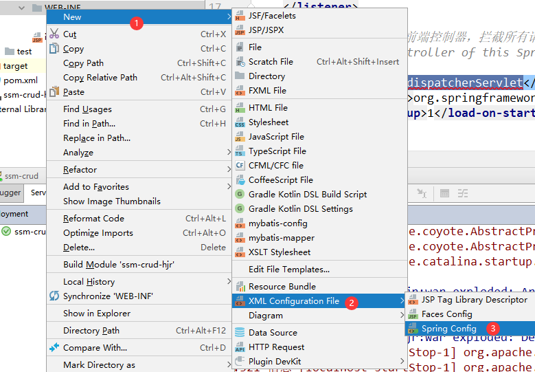
Task: Choose Copy Relative Path
Action: (139, 78)
